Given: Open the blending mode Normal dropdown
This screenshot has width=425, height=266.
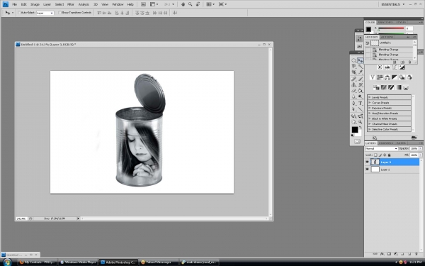Looking at the screenshot, I should click(x=381, y=148).
